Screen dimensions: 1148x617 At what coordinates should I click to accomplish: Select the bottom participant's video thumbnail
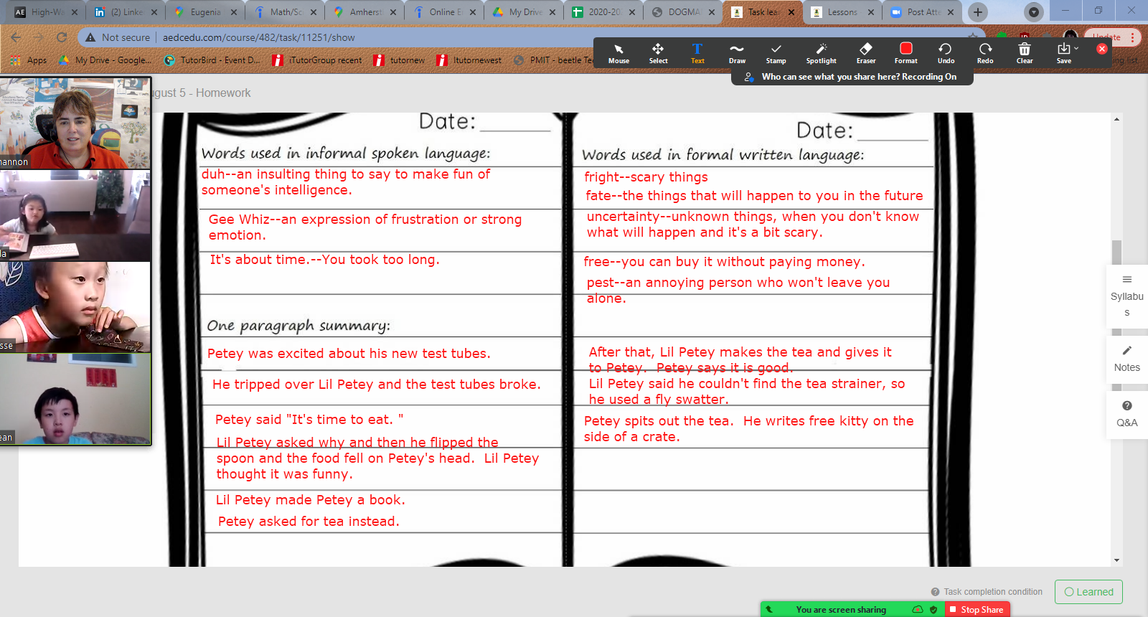(75, 399)
